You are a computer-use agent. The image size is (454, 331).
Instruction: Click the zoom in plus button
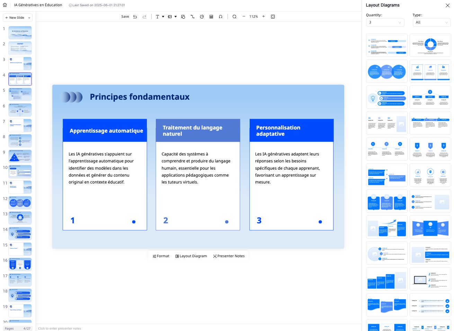[x=264, y=17]
